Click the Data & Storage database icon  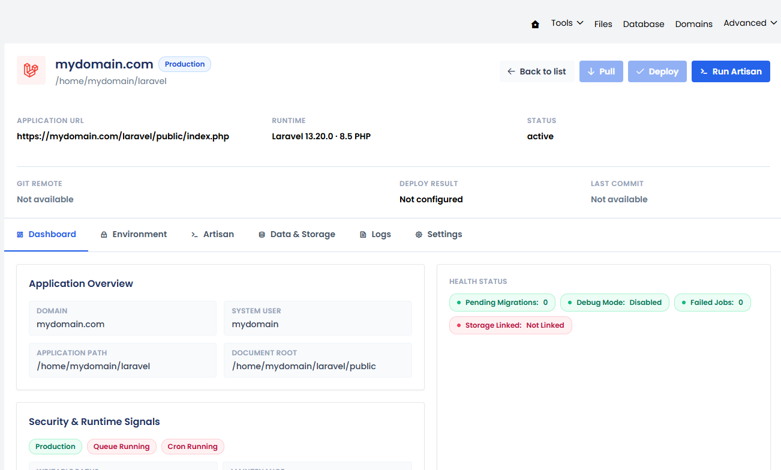click(x=262, y=235)
